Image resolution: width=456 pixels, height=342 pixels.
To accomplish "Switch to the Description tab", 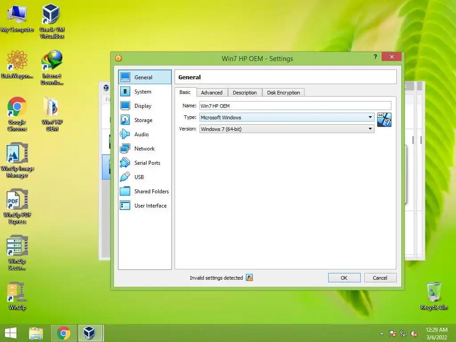I will [245, 93].
